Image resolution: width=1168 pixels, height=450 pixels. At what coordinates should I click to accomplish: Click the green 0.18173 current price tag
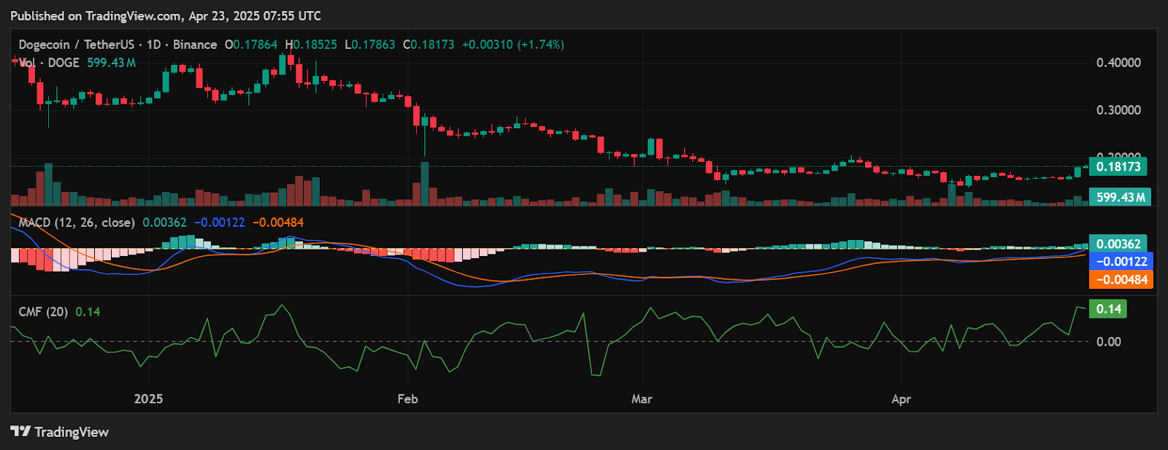point(1118,166)
